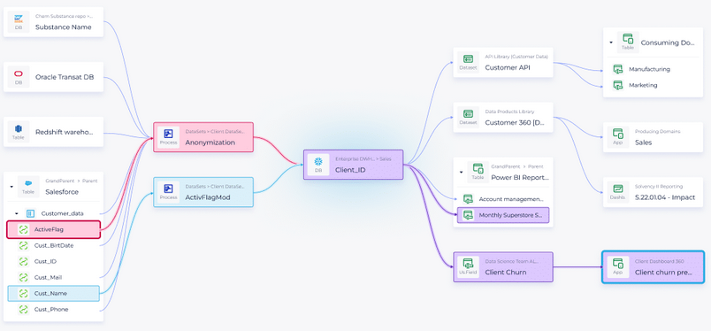Click the Substance Name DB icon
Screen dimensions: 711x331
click(19, 19)
